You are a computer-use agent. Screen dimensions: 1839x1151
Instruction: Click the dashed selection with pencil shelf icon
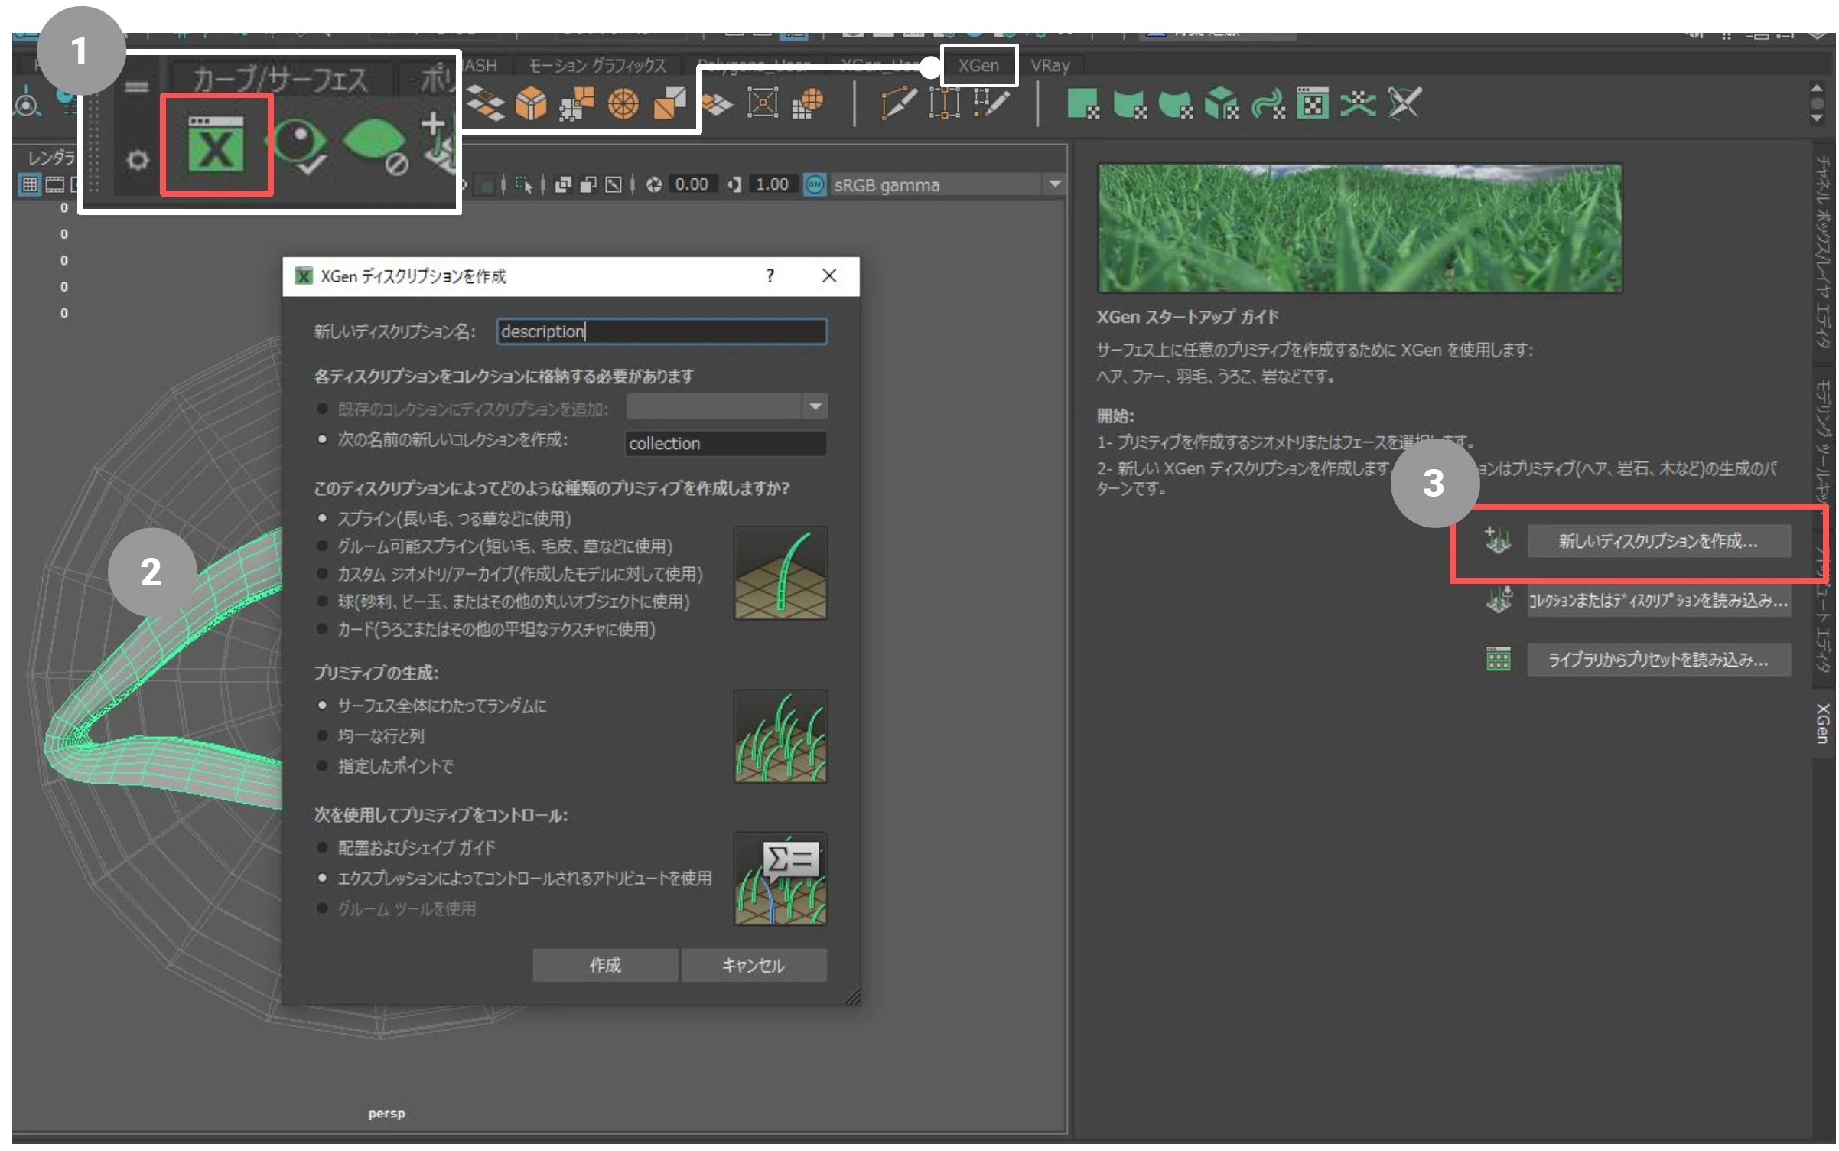click(x=991, y=103)
